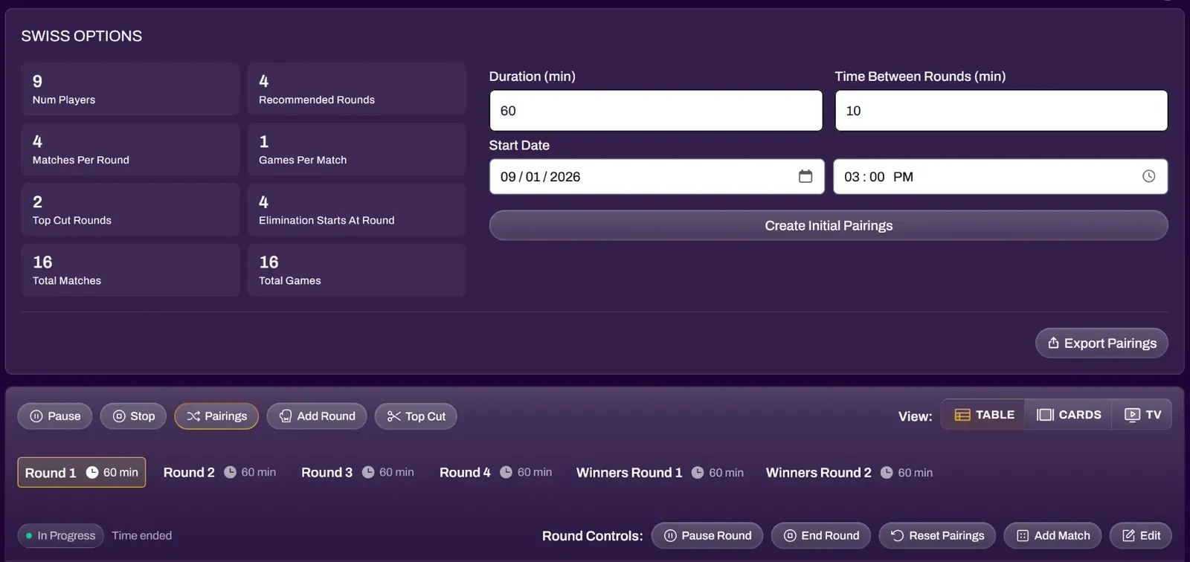The height and width of the screenshot is (562, 1190).
Task: Open the calendar picker icon in Start Date
Action: [x=805, y=176]
